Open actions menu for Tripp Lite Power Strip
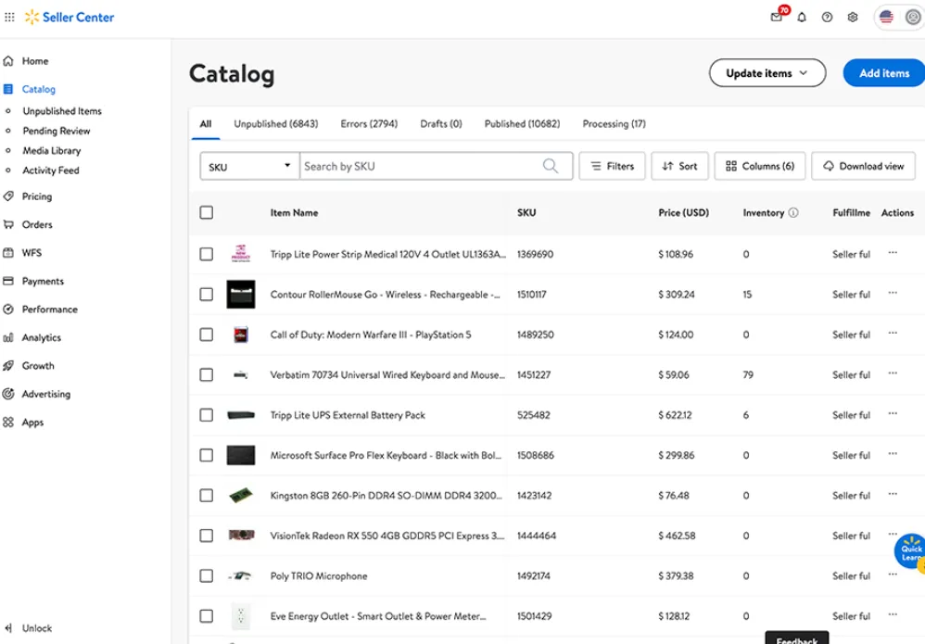 893,252
